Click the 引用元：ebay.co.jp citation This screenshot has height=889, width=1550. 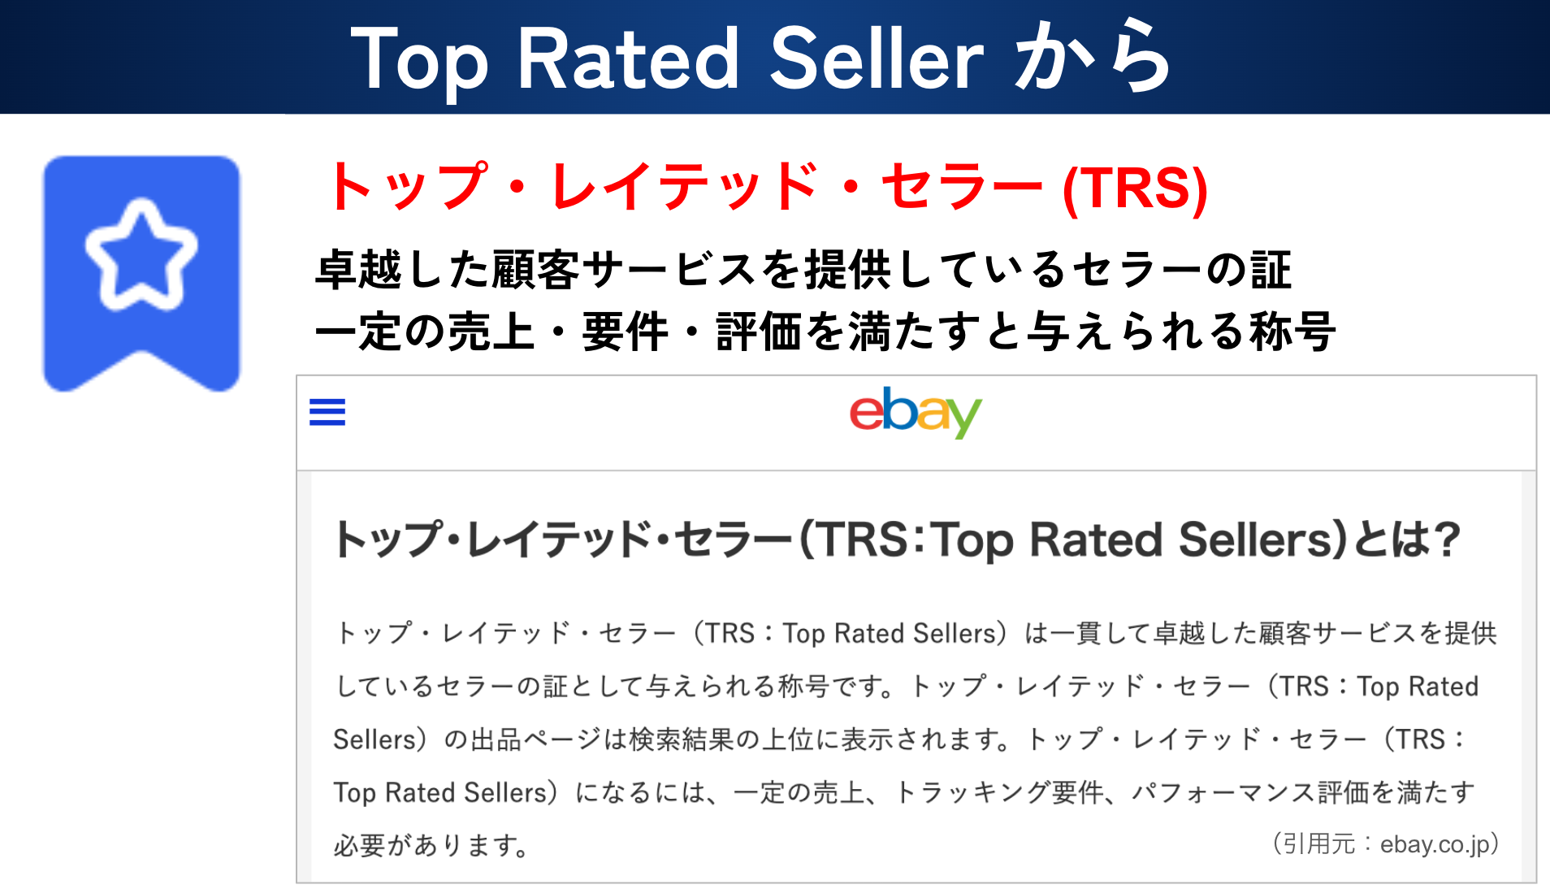[1385, 843]
